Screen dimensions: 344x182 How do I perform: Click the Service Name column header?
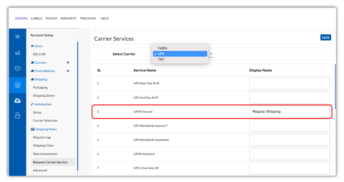pyautogui.click(x=145, y=70)
